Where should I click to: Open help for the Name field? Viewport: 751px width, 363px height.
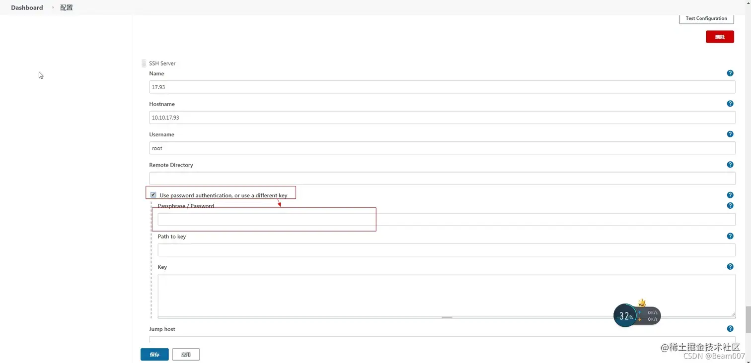(730, 73)
